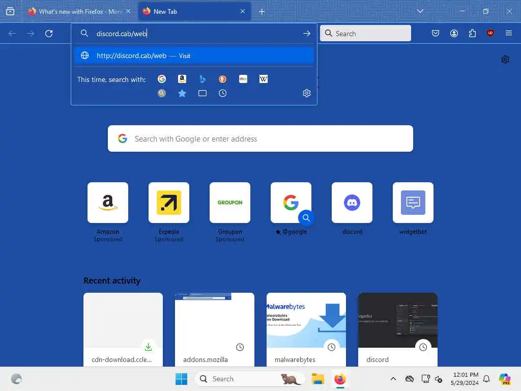Open the cdn-download.ccle... recent activity card
This screenshot has width=521, height=391.
[x=123, y=329]
